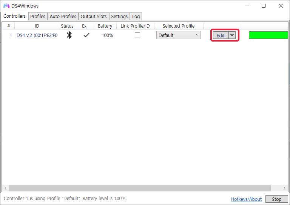This screenshot has width=290, height=205.
Task: Expand the arrow next to Edit button
Action: point(232,35)
